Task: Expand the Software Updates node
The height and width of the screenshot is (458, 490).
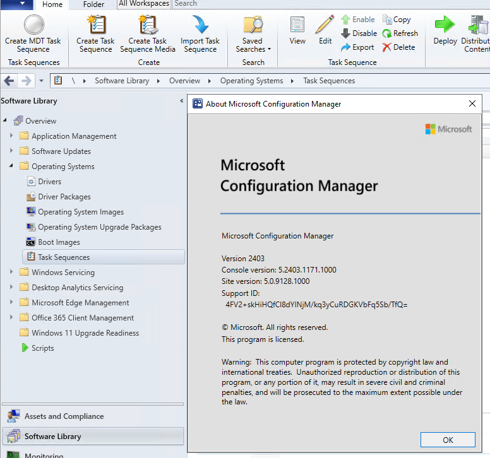Action: click(11, 151)
